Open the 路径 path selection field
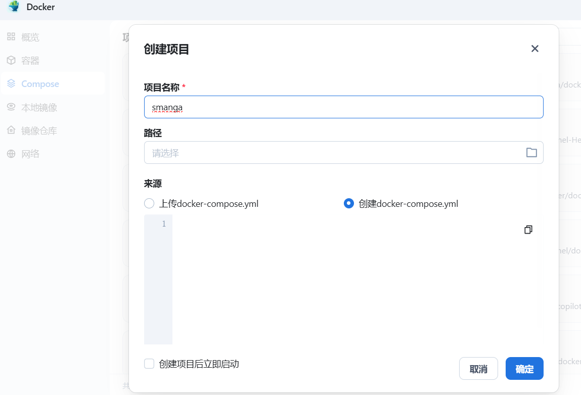The width and height of the screenshot is (581, 395). coord(334,153)
